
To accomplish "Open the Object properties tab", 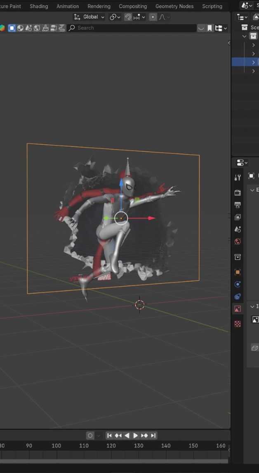I will pos(238,272).
